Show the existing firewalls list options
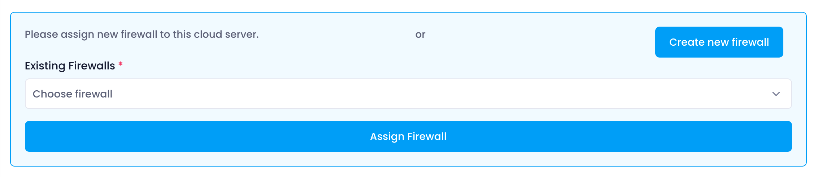The image size is (818, 177). click(x=408, y=94)
